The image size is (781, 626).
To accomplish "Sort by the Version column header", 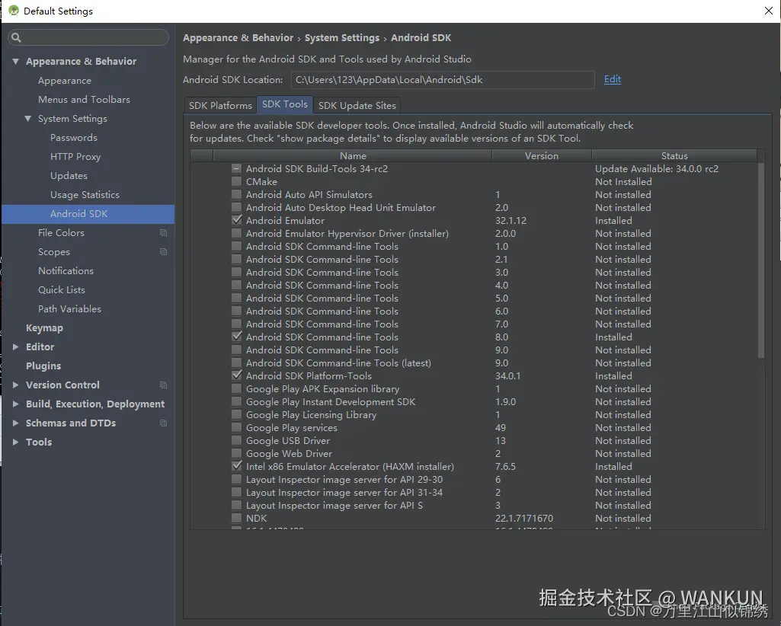I will pos(542,155).
